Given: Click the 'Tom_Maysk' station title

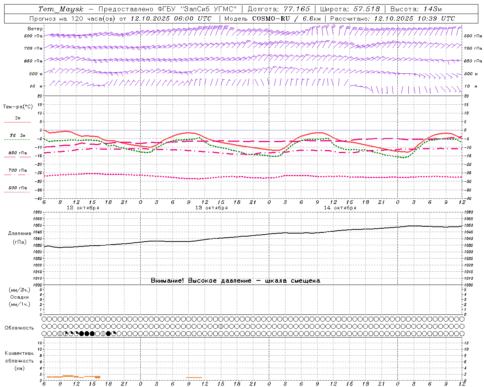Looking at the screenshot, I should (x=61, y=9).
